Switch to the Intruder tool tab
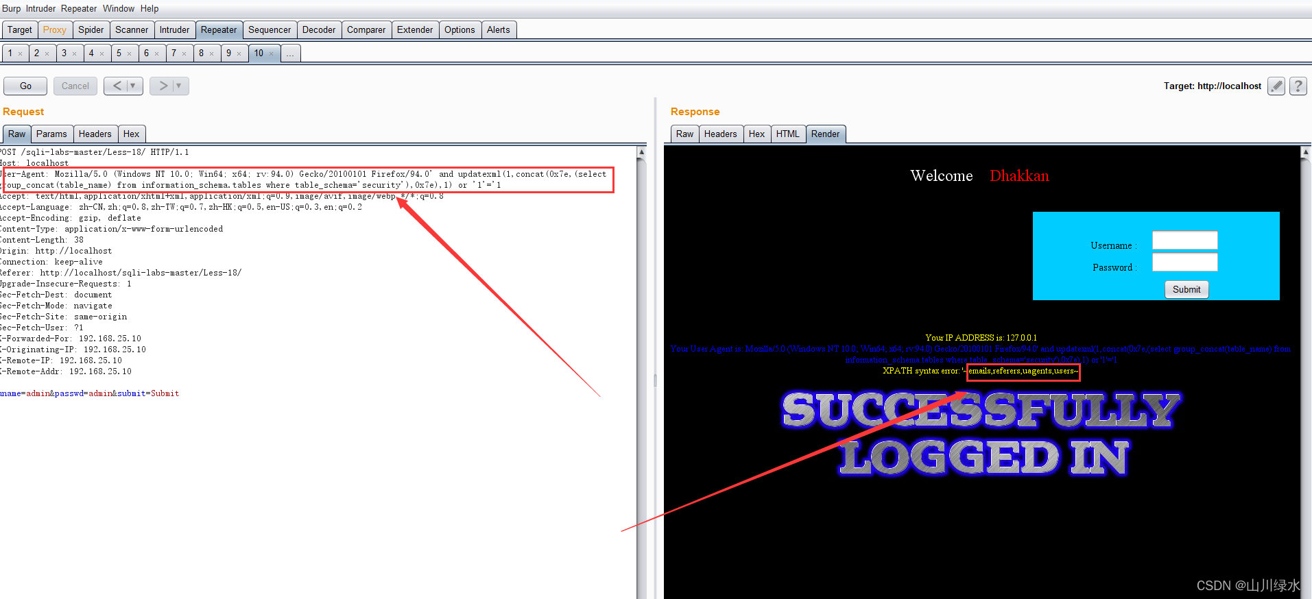The width and height of the screenshot is (1312, 599). [175, 29]
